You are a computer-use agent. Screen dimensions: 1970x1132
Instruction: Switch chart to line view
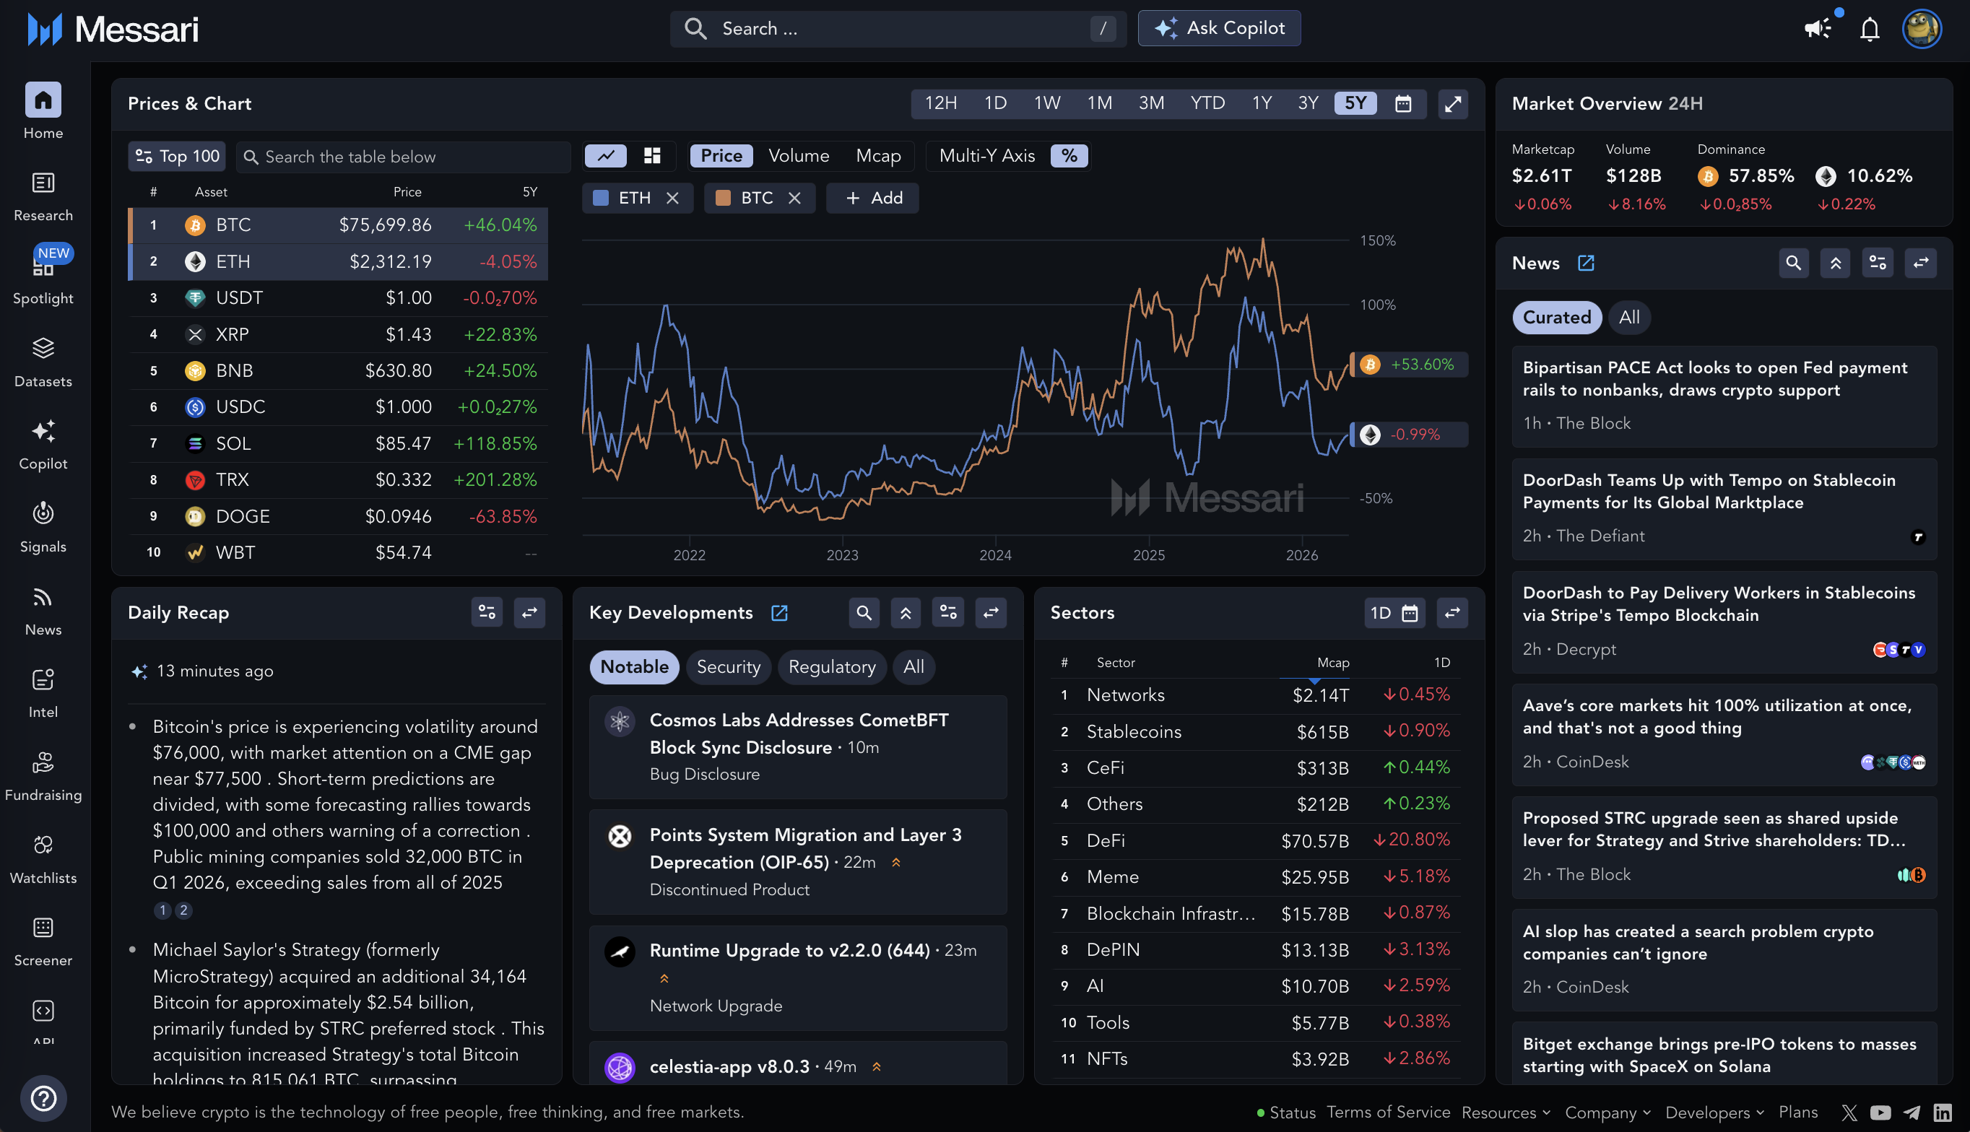(x=606, y=155)
